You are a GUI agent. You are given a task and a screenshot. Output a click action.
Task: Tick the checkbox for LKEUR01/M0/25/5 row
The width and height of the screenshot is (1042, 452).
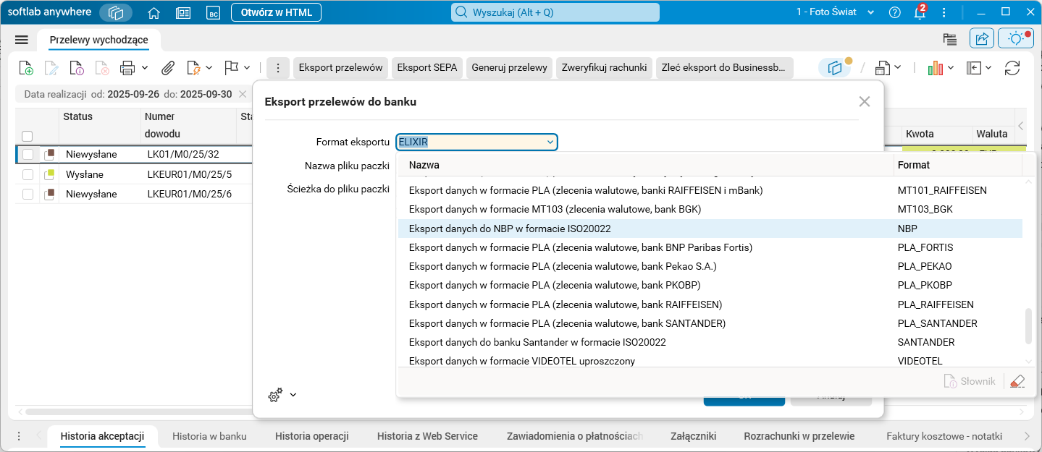click(x=28, y=174)
